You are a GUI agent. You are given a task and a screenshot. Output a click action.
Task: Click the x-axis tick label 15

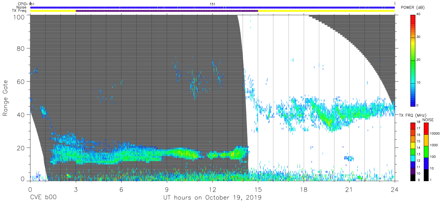(258, 189)
